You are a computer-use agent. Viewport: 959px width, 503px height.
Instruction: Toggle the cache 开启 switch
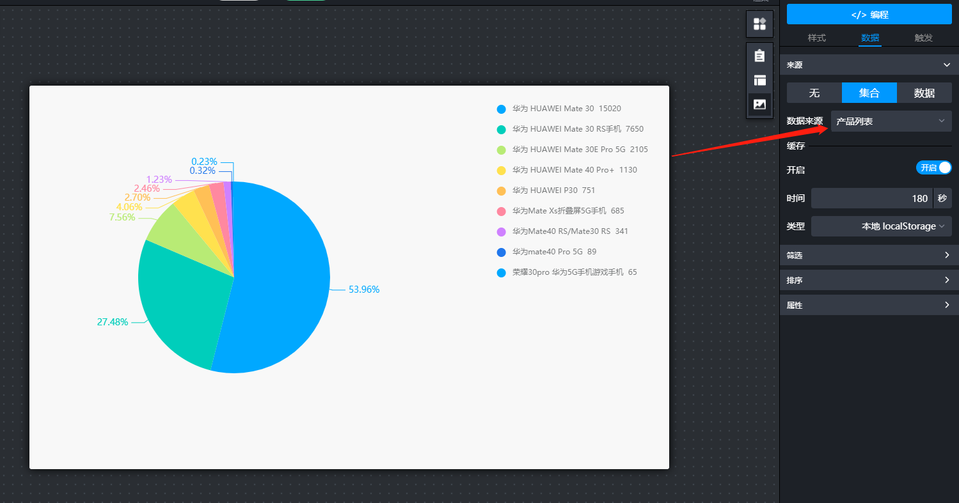point(934,168)
